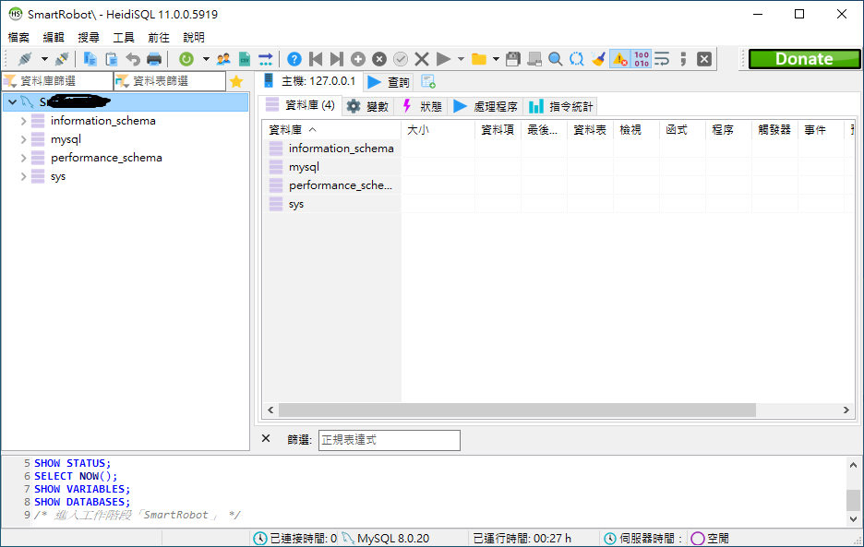Open the 工具 menu
This screenshot has height=547, width=864.
tap(124, 38)
